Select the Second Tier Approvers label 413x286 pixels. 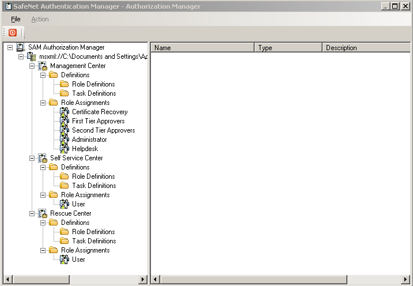(104, 130)
